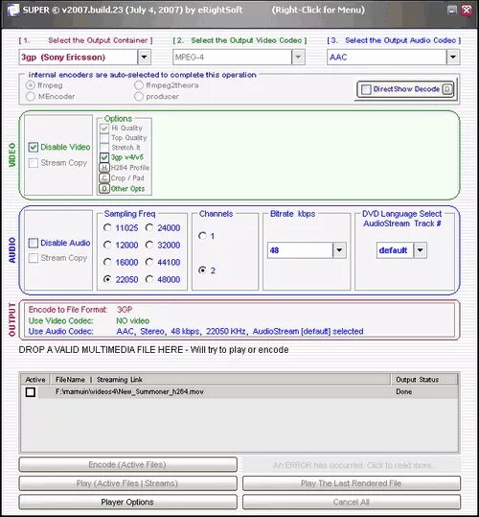Click Play (Active Files | Streams) button
Viewport: 479px width, 517px height.
127,483
